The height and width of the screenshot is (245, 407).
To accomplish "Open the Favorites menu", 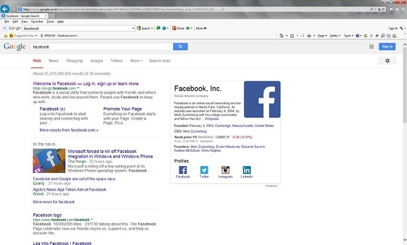I will coord(37,22).
